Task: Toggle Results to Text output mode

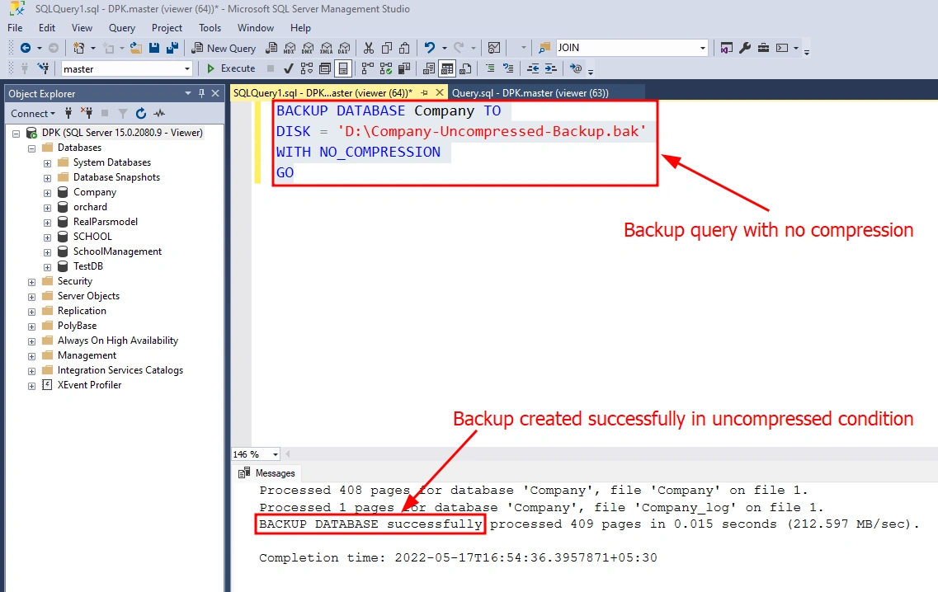Action: [x=429, y=68]
